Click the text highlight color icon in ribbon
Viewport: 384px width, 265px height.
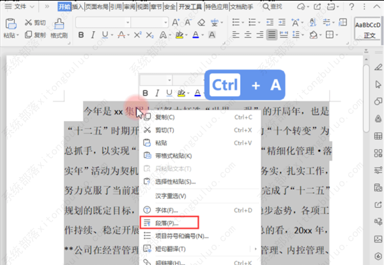(x=180, y=35)
